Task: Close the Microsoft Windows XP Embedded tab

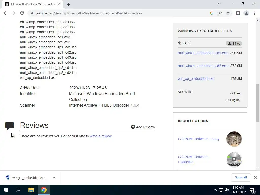Action: (59, 5)
